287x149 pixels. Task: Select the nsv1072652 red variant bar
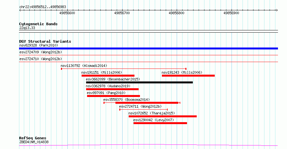[163, 116]
